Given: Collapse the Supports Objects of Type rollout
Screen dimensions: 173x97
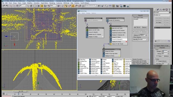Looking at the screenshot, I should click(162, 46).
